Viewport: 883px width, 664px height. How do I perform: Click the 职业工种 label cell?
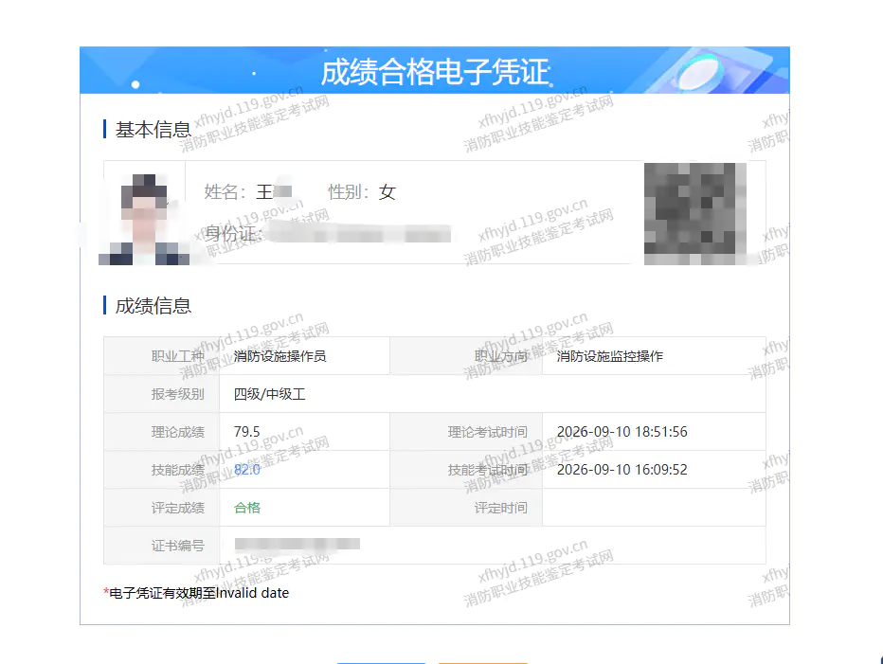tap(162, 356)
